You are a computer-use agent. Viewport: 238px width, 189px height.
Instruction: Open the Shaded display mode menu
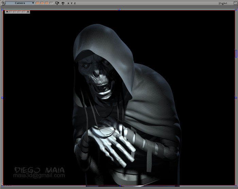click(223, 3)
